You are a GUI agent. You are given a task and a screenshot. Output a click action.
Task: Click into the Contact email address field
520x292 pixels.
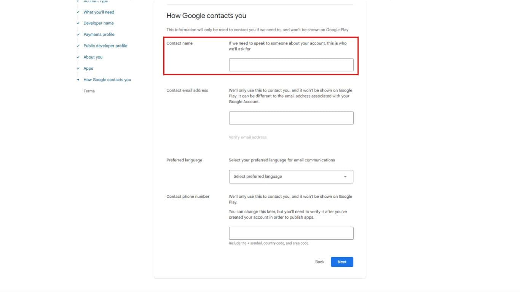pyautogui.click(x=291, y=118)
